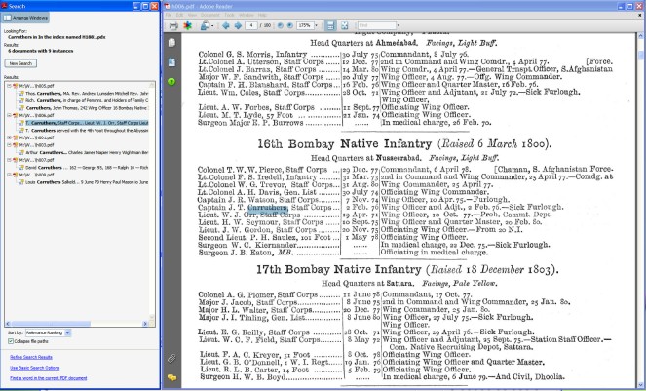Click results horizontal scrollbar right arrow
Image resolution: width=646 pixels, height=391 pixels.
[144, 324]
